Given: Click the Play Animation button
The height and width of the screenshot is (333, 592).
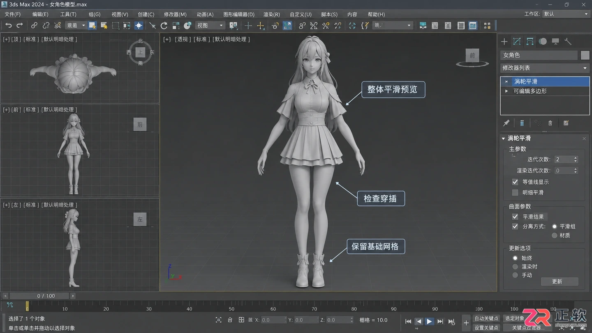Looking at the screenshot, I should click(429, 321).
